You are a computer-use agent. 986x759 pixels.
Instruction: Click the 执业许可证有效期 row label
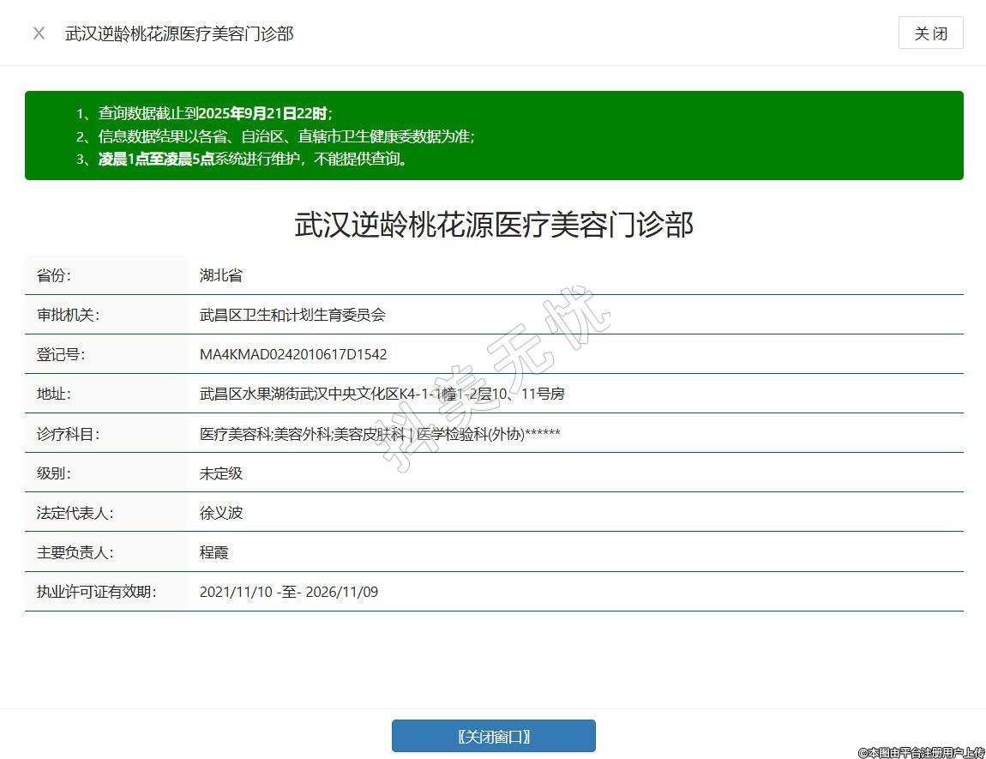96,592
